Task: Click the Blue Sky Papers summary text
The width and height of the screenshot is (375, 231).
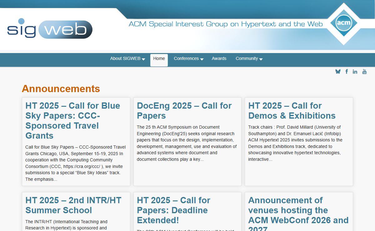Action: click(76, 163)
